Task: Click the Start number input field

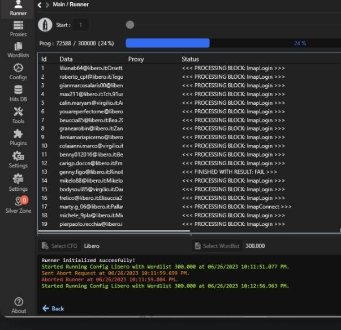Action: coord(80,25)
